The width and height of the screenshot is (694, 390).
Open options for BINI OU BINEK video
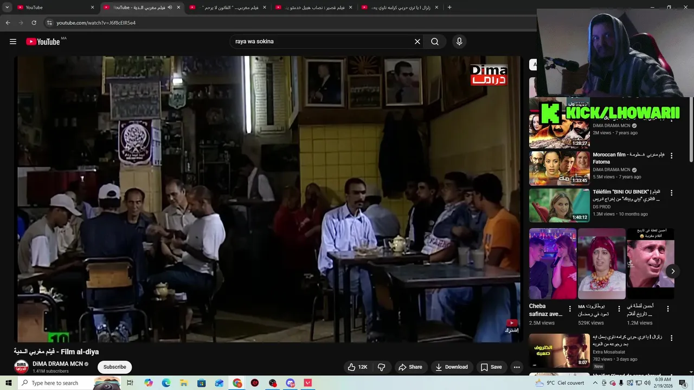(671, 192)
